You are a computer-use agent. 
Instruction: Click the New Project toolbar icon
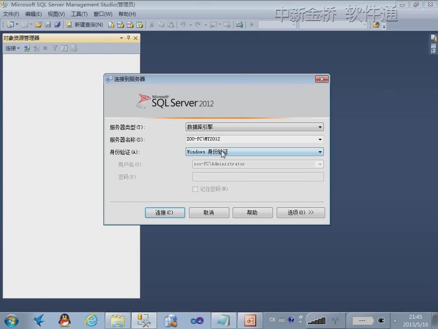pos(10,24)
